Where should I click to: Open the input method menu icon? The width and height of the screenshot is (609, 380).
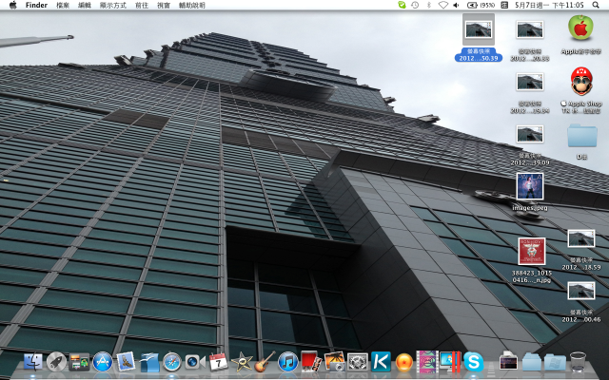pyautogui.click(x=504, y=5)
